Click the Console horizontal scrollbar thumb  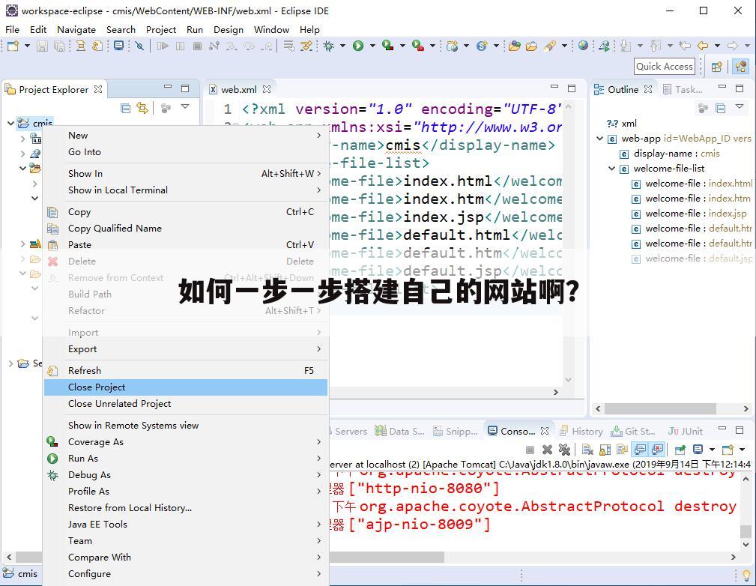pyautogui.click(x=387, y=557)
